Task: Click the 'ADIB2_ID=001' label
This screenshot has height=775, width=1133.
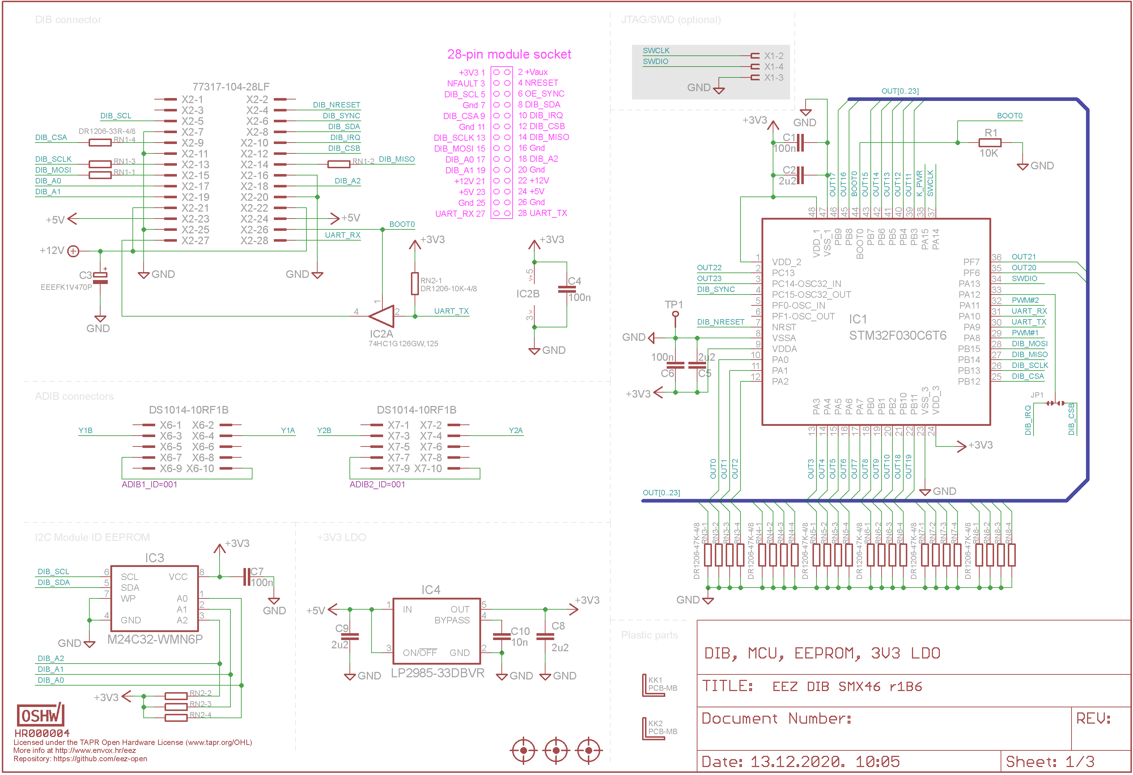Action: 377,485
